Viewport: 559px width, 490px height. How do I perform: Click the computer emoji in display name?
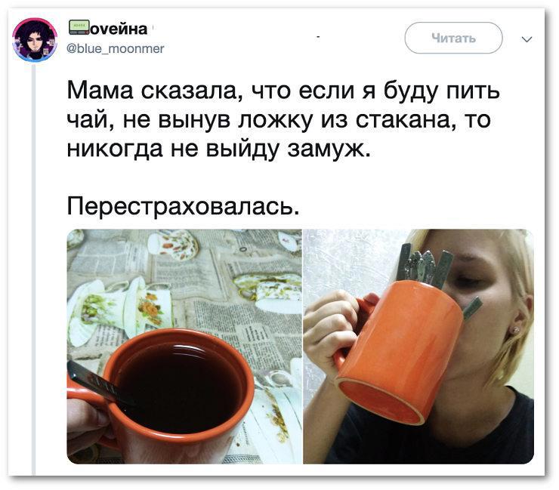point(79,28)
